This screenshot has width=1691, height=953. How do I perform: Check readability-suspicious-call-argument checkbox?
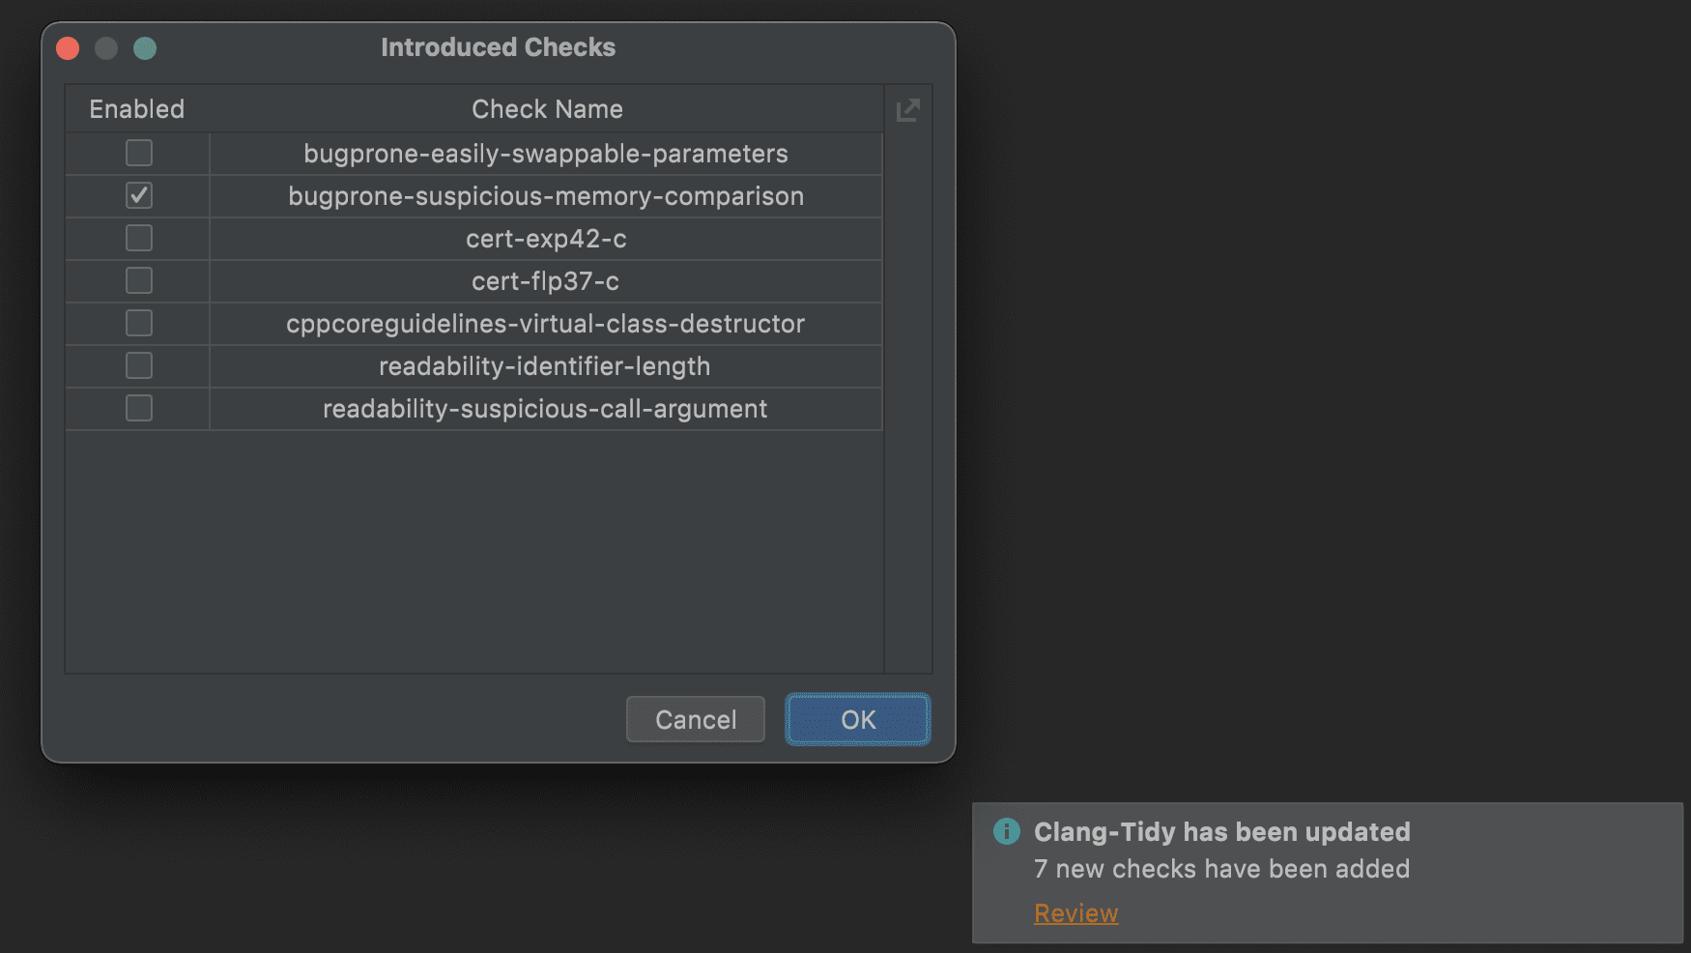click(139, 408)
